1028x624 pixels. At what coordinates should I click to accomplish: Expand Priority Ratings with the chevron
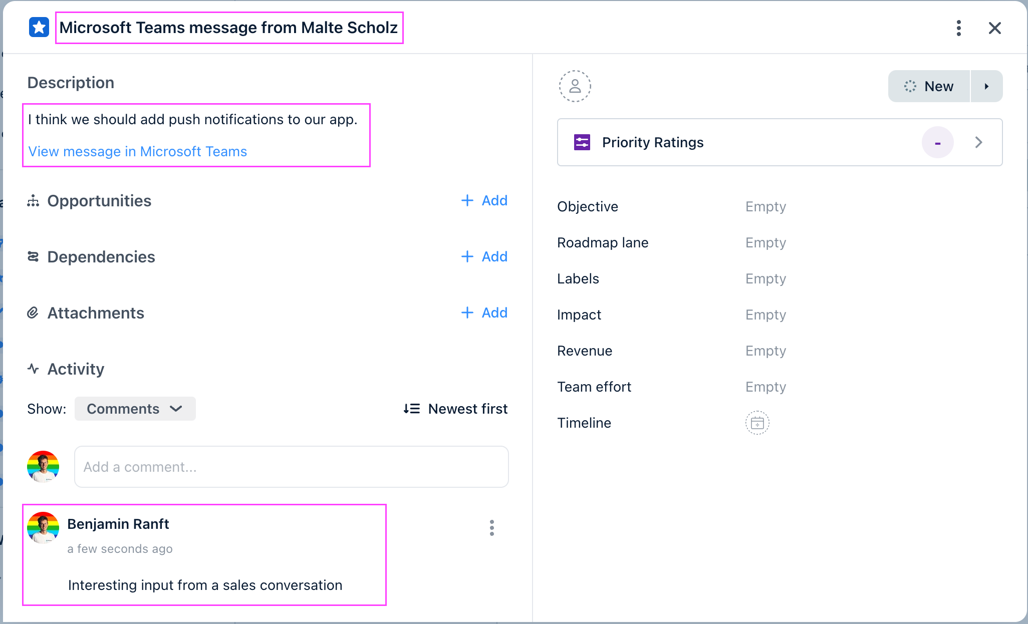tap(979, 142)
